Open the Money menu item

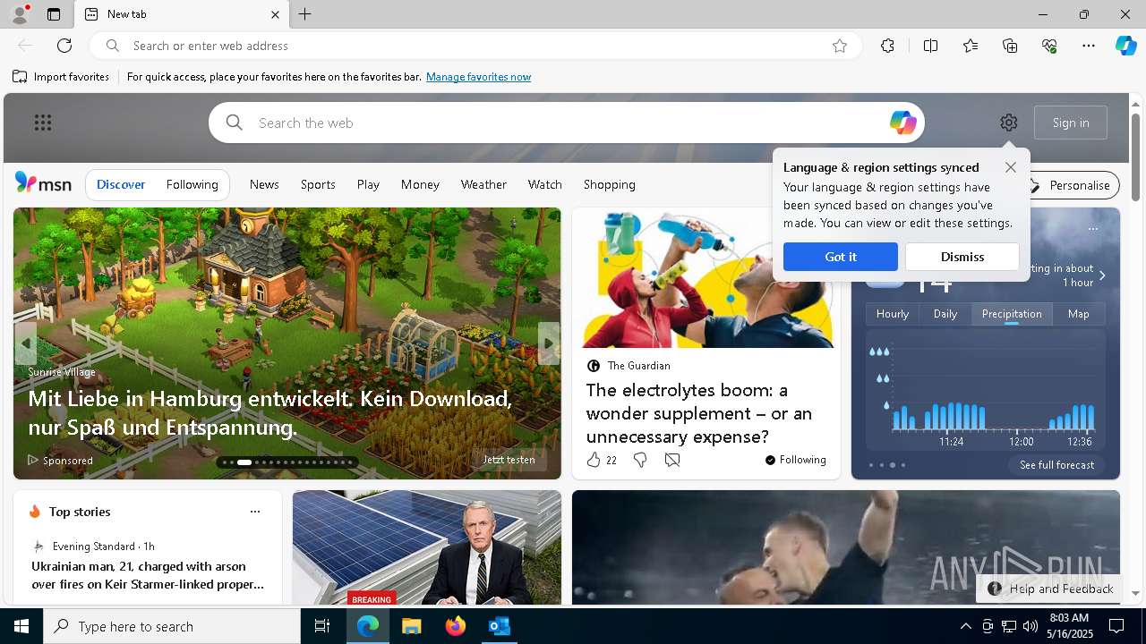tap(420, 184)
